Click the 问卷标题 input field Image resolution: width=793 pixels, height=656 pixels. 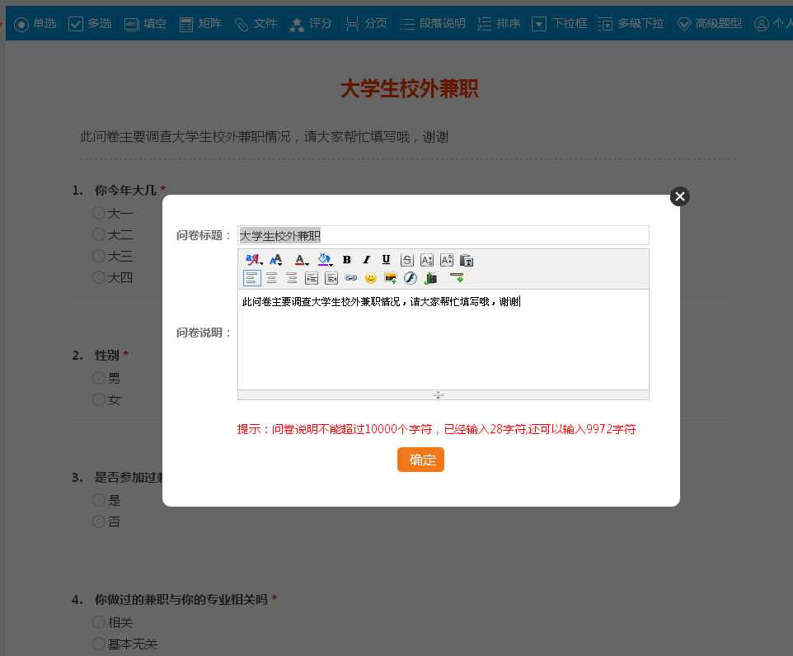pyautogui.click(x=443, y=235)
